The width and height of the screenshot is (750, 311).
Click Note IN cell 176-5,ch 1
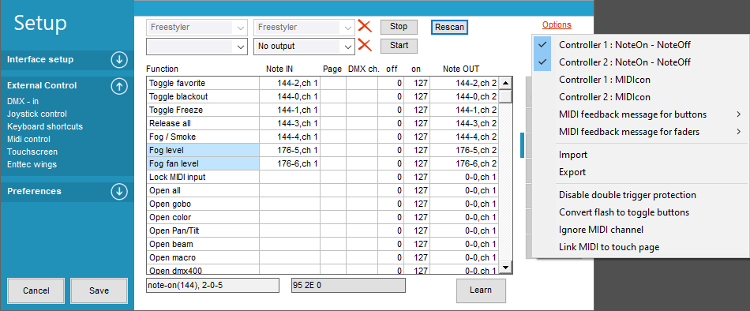point(290,150)
